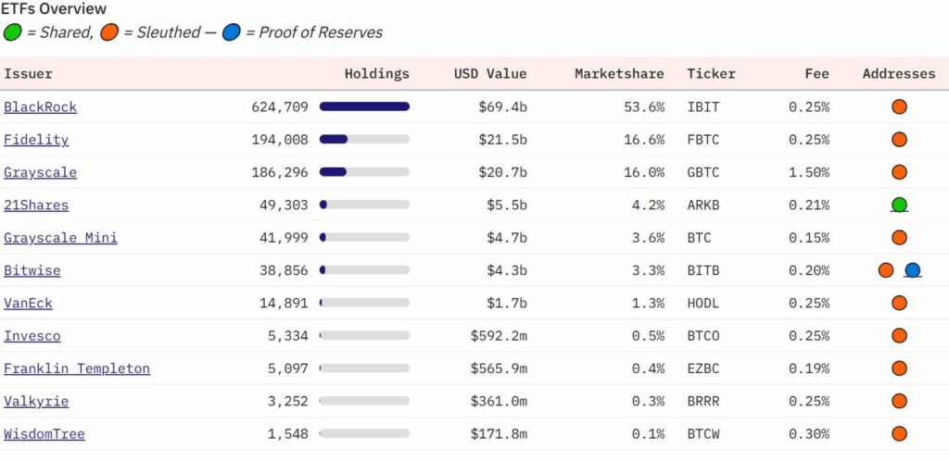This screenshot has height=461, width=949.
Task: Select the GBTC ticker cell
Action: click(x=703, y=172)
